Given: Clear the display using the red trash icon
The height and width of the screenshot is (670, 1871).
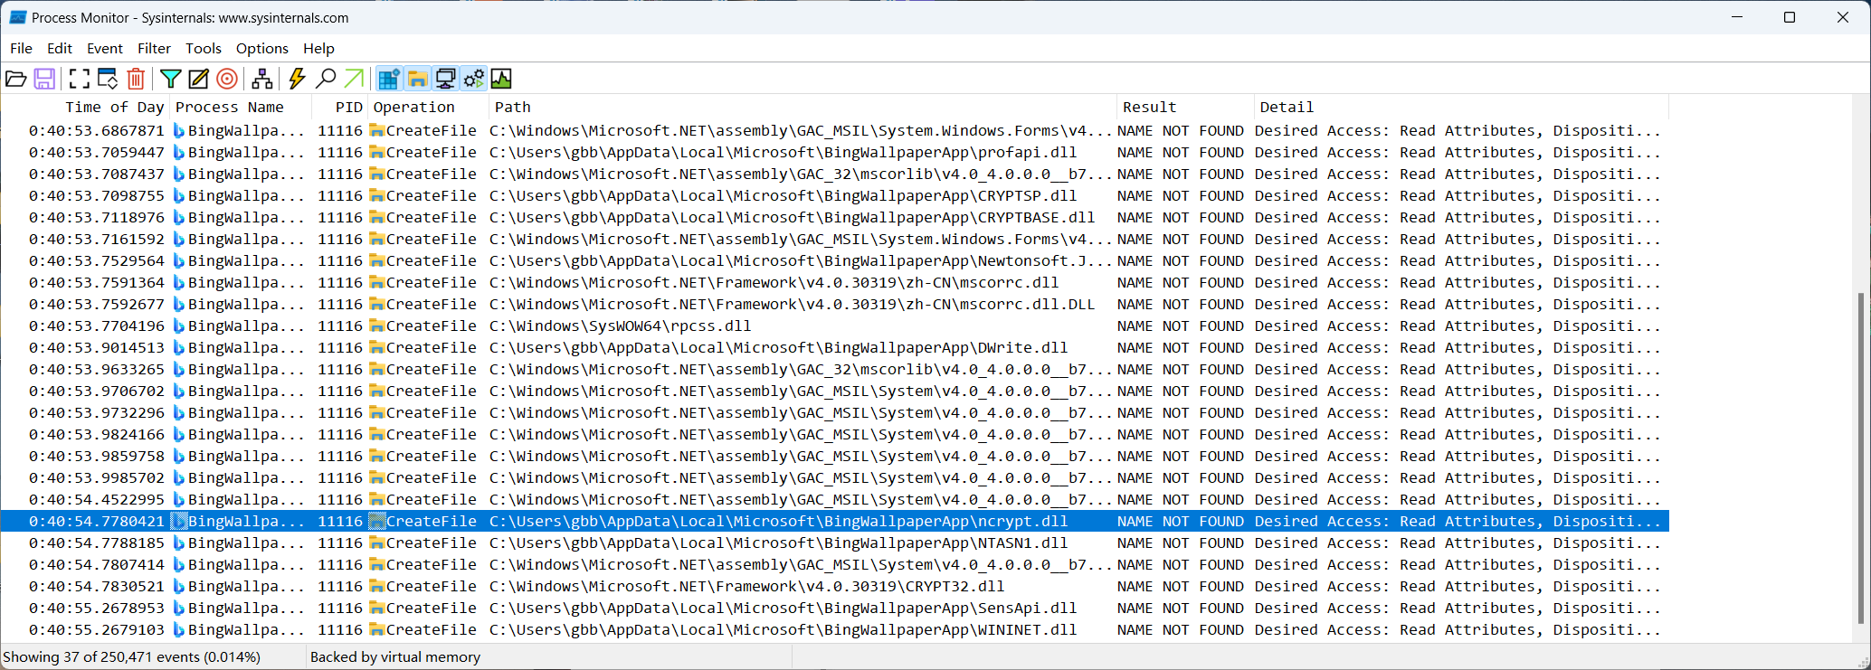Looking at the screenshot, I should pos(136,79).
